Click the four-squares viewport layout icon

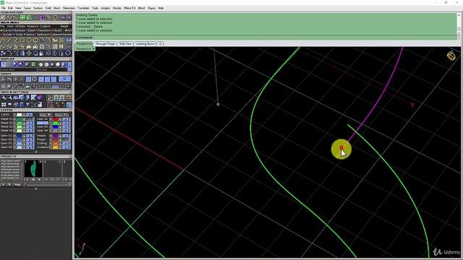[x=4, y=105]
